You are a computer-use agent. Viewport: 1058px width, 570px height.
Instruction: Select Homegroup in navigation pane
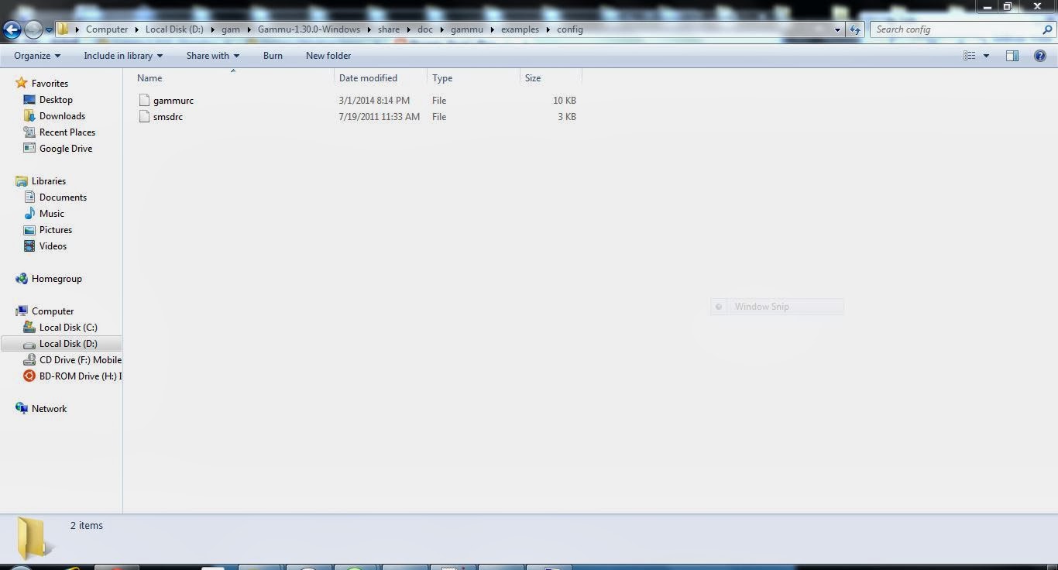[57, 279]
